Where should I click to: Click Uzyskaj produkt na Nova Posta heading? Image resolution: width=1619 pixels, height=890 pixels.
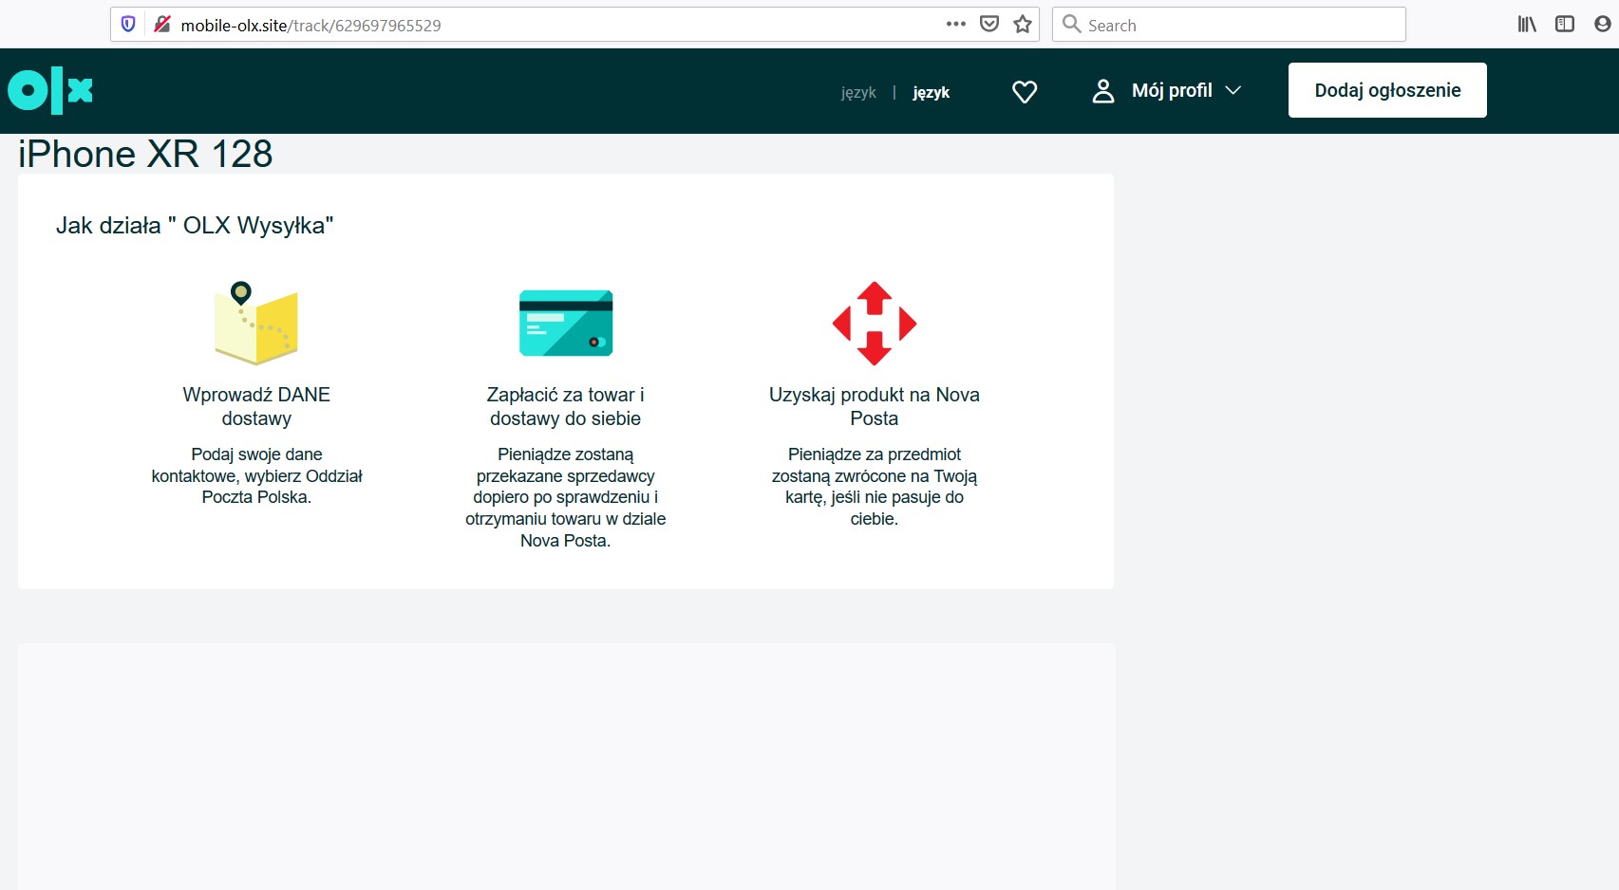[x=875, y=406]
